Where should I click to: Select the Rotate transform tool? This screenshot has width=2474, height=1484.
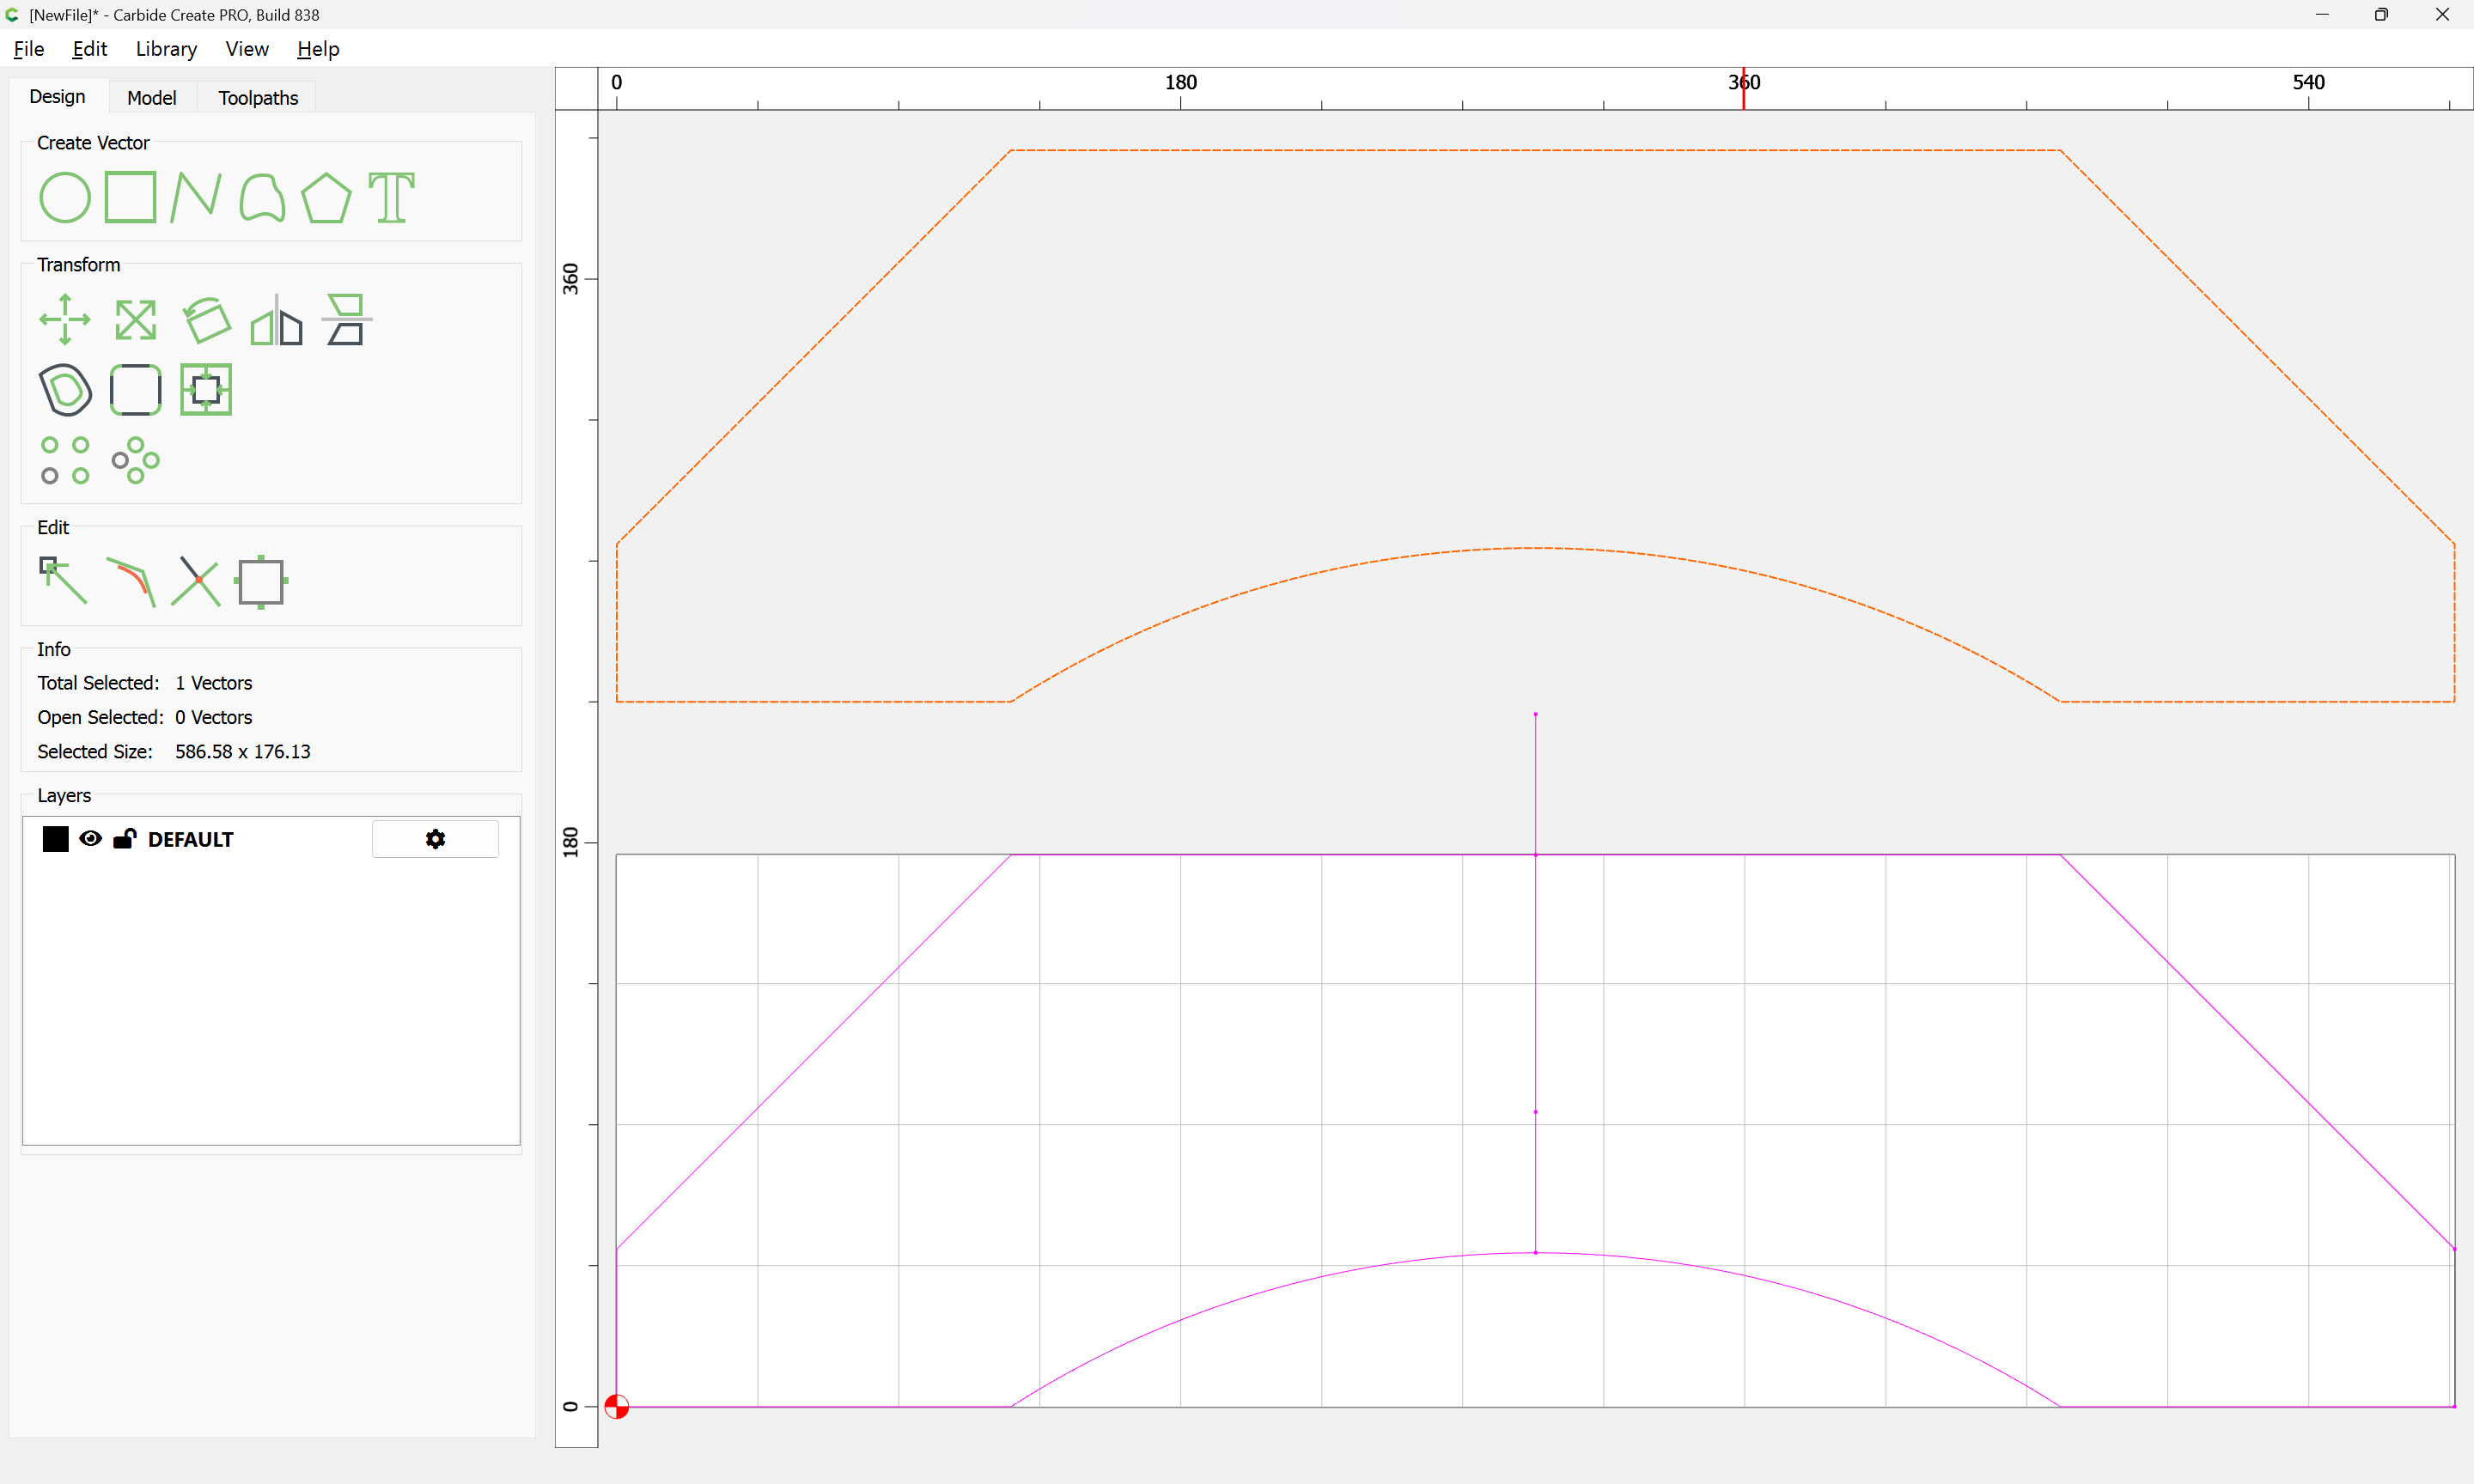pos(207,320)
